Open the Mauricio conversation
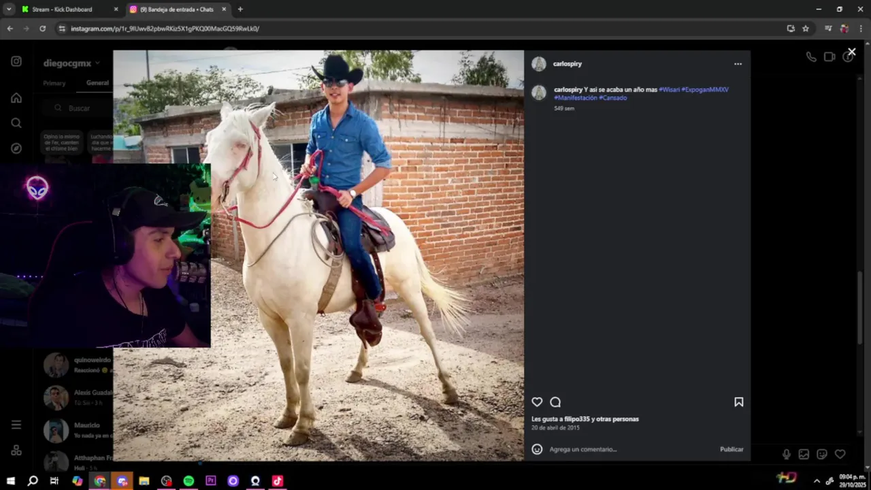Viewport: 871px width, 490px height. (x=78, y=430)
